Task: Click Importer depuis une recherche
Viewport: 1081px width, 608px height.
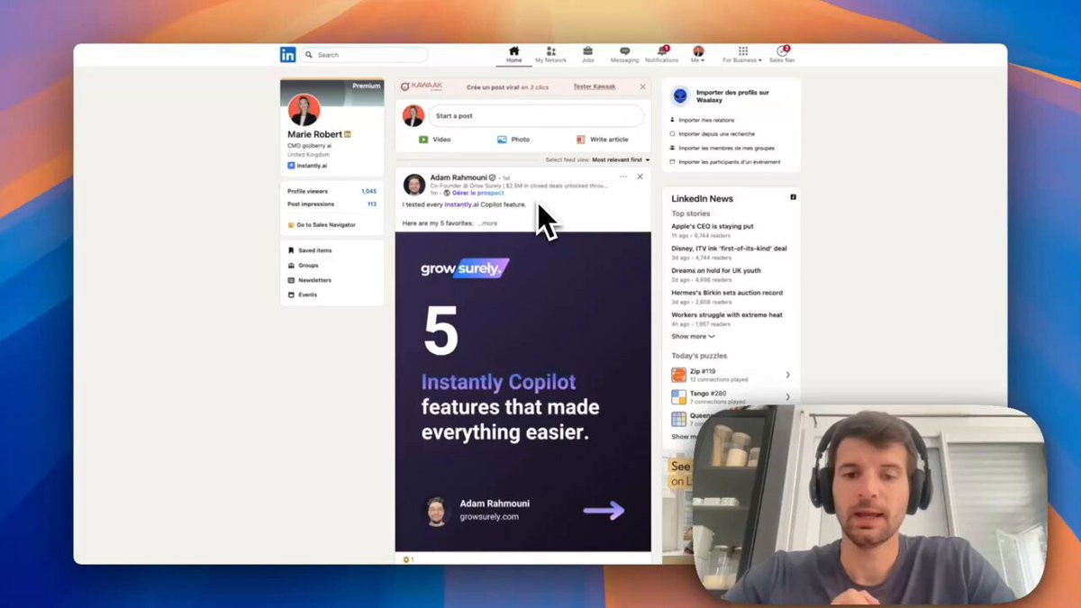Action: (x=716, y=133)
